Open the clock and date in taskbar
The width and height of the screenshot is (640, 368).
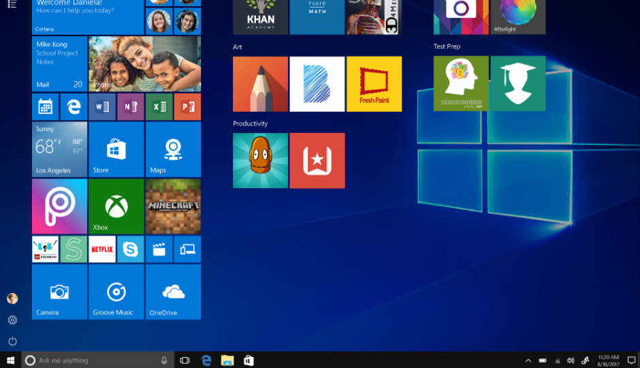[x=608, y=361]
